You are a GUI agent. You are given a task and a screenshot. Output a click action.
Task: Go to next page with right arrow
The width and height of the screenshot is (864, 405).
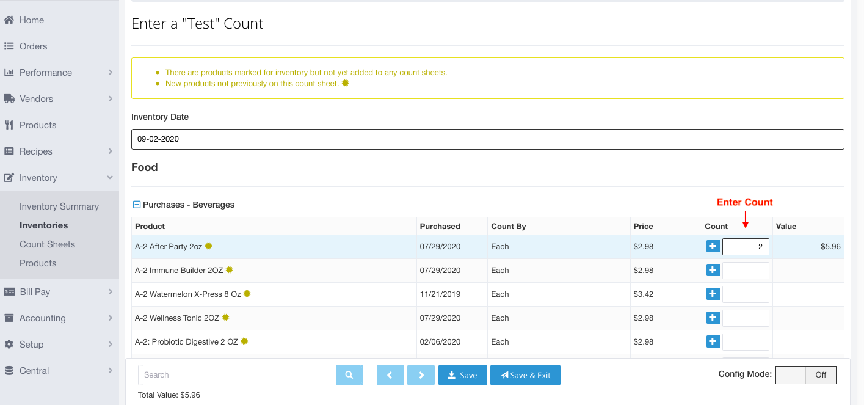(x=421, y=375)
